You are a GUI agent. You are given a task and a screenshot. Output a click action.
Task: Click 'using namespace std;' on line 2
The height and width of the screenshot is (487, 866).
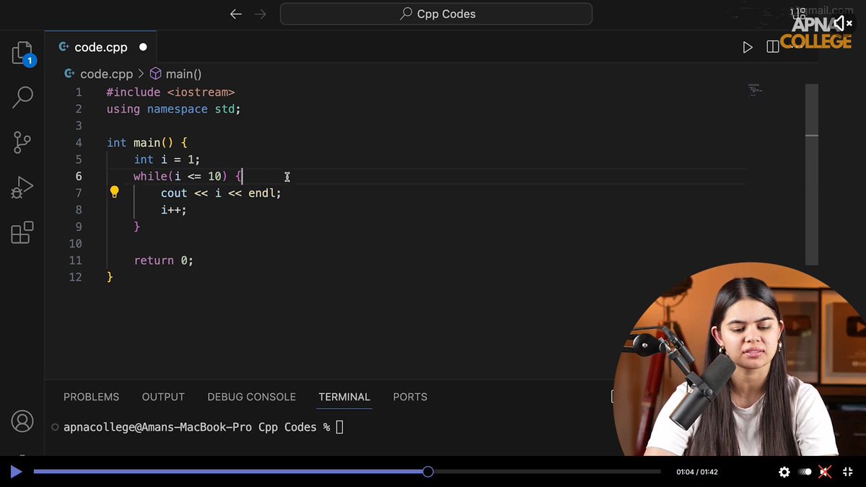pyautogui.click(x=173, y=109)
